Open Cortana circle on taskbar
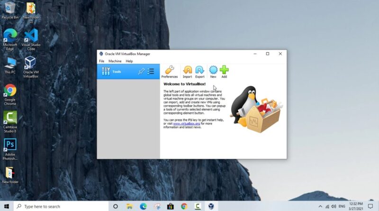This screenshot has height=211, width=379. [x=116, y=206]
